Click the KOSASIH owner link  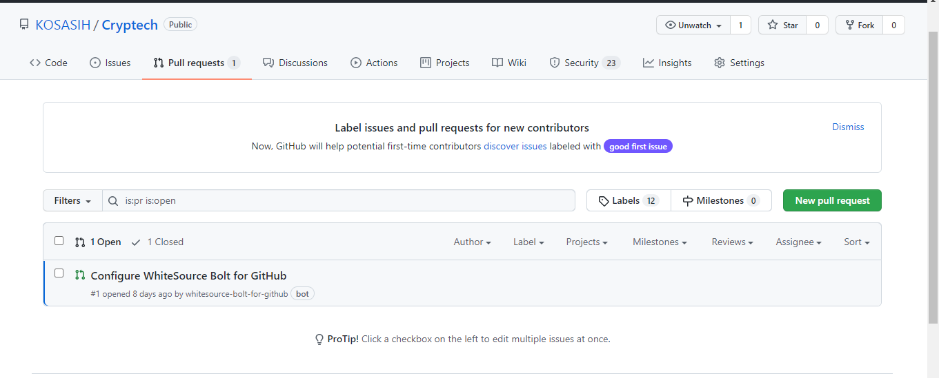point(63,25)
